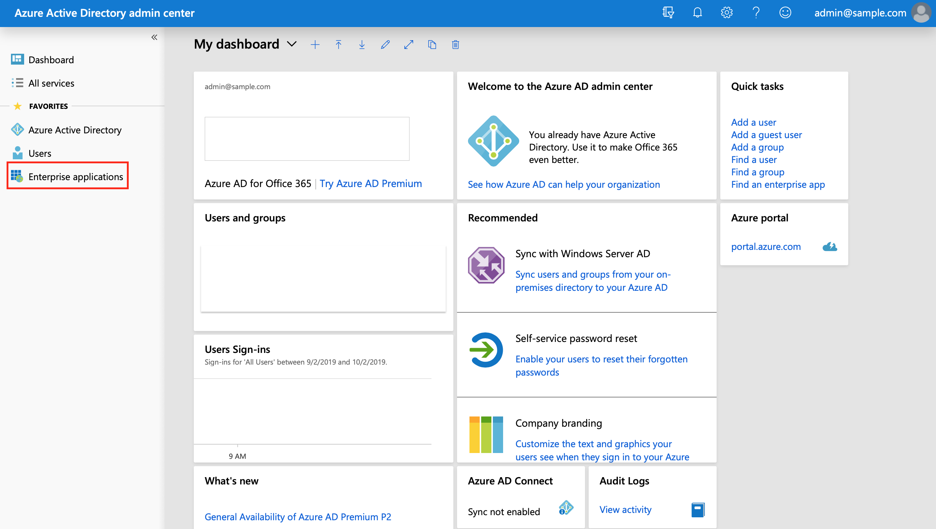Open the help question mark
Image resolution: width=936 pixels, height=529 pixels.
point(756,13)
